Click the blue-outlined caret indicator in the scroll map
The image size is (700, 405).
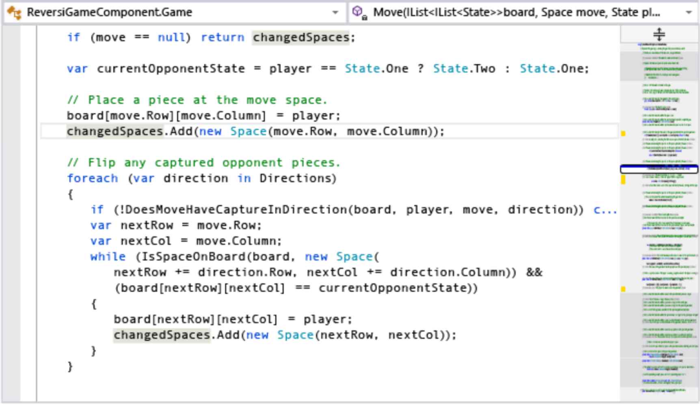[659, 169]
